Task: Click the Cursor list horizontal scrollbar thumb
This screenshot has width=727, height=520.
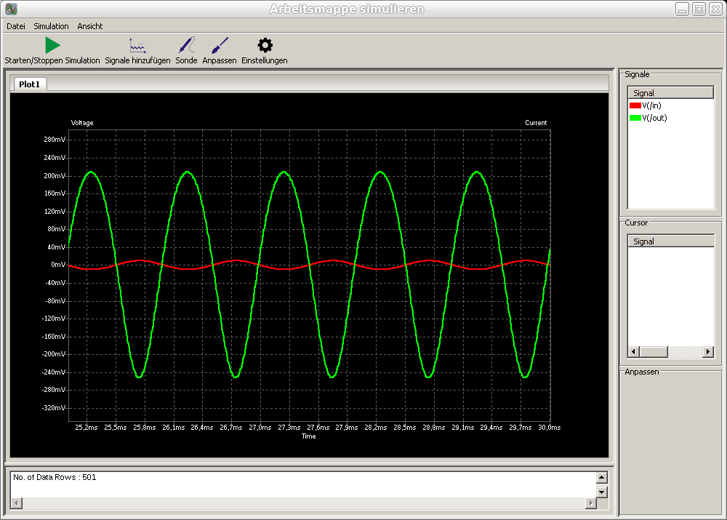Action: pyautogui.click(x=654, y=351)
